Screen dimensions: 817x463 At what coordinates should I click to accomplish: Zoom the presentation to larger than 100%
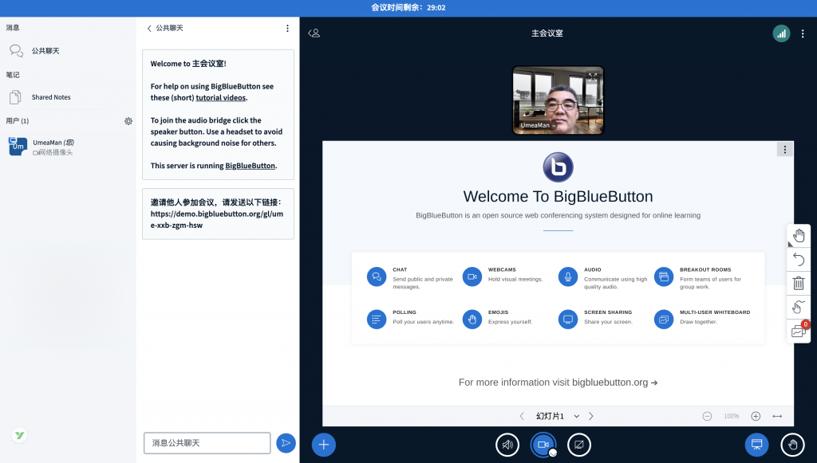click(x=755, y=415)
